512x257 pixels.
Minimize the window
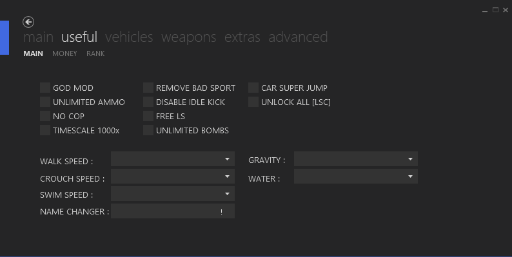click(x=485, y=10)
